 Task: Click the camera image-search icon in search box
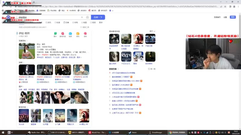point(87,17)
